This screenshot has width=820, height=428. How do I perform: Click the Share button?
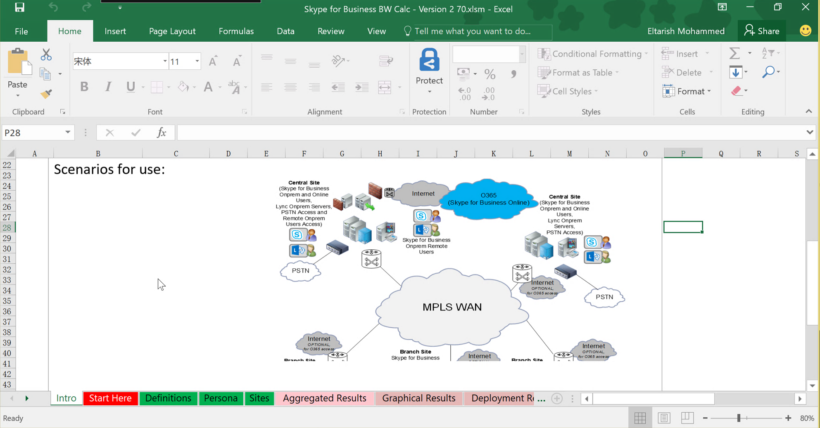(x=762, y=31)
